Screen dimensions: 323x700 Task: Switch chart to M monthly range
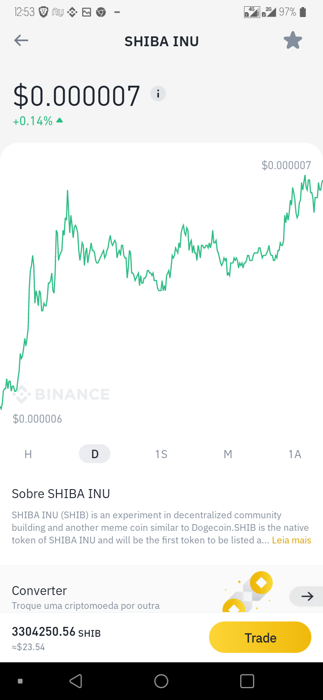[x=228, y=454]
